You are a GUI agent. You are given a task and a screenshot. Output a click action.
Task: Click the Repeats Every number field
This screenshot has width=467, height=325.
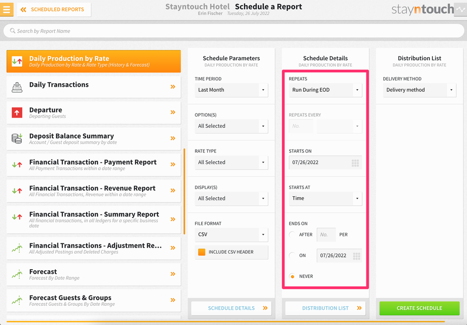click(301, 126)
